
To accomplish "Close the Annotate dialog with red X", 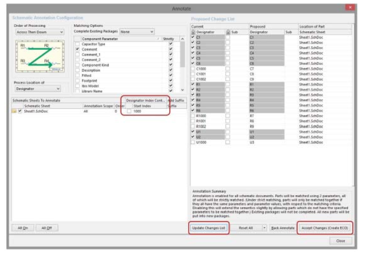I will [350, 8].
